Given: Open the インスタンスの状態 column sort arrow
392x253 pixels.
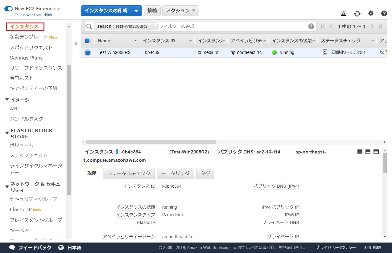Looking at the screenshot, I should click(x=314, y=41).
